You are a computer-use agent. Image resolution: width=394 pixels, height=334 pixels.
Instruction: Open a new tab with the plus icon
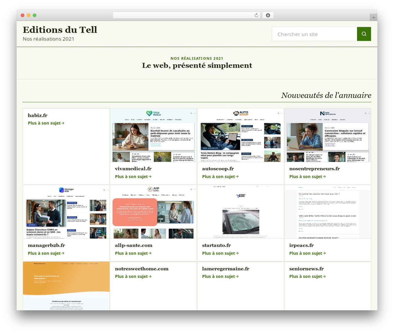[x=373, y=18]
